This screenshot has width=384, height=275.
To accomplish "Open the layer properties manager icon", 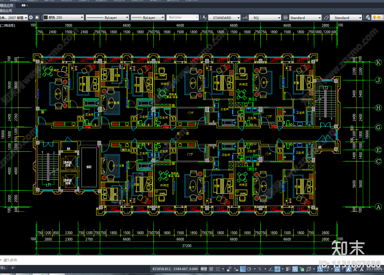I will pos(368,17).
